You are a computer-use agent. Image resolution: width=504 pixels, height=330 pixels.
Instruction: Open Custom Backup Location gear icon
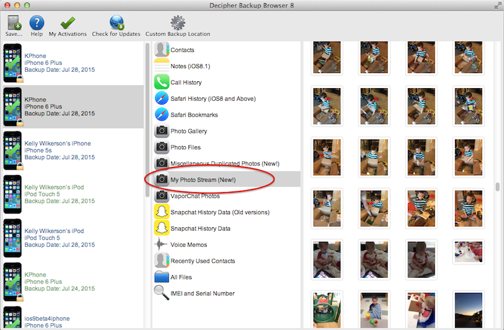[178, 23]
